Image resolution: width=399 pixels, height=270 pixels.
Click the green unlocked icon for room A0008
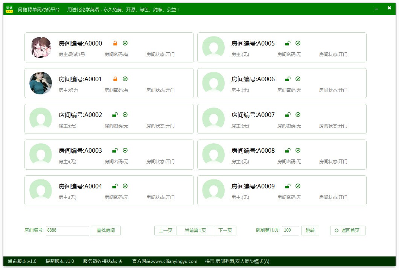tap(288, 150)
